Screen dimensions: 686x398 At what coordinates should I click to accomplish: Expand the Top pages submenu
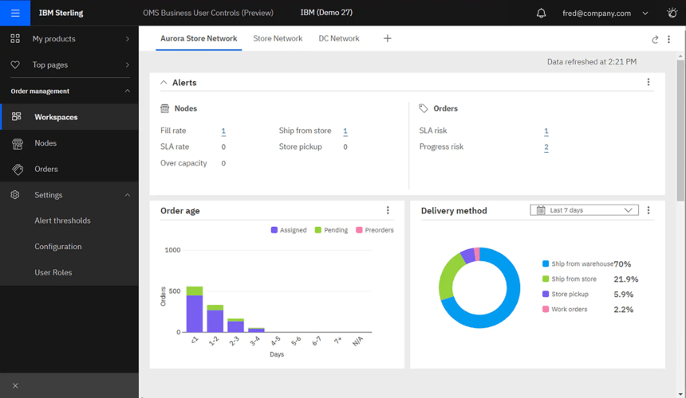tap(128, 64)
